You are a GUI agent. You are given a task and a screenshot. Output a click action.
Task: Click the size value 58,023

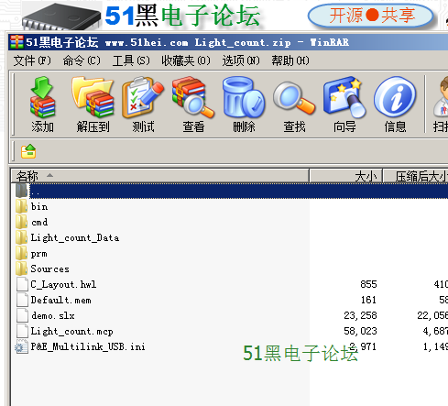(360, 331)
